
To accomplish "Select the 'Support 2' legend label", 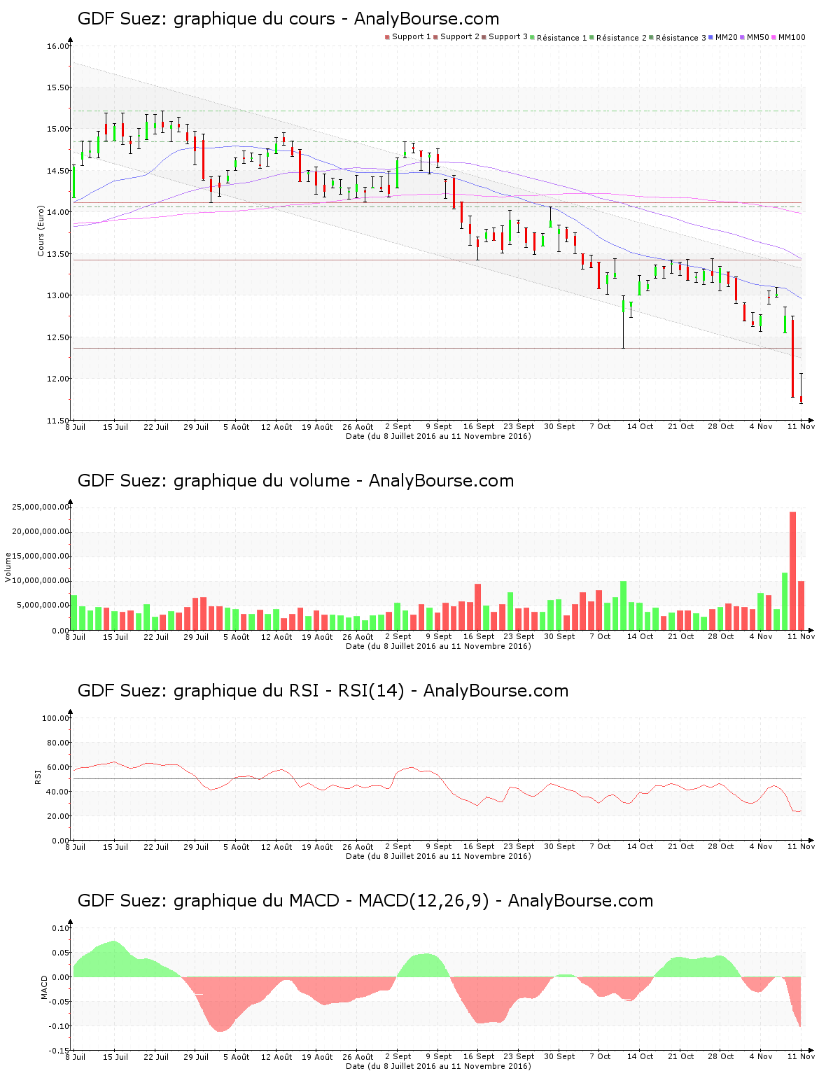I will point(460,37).
